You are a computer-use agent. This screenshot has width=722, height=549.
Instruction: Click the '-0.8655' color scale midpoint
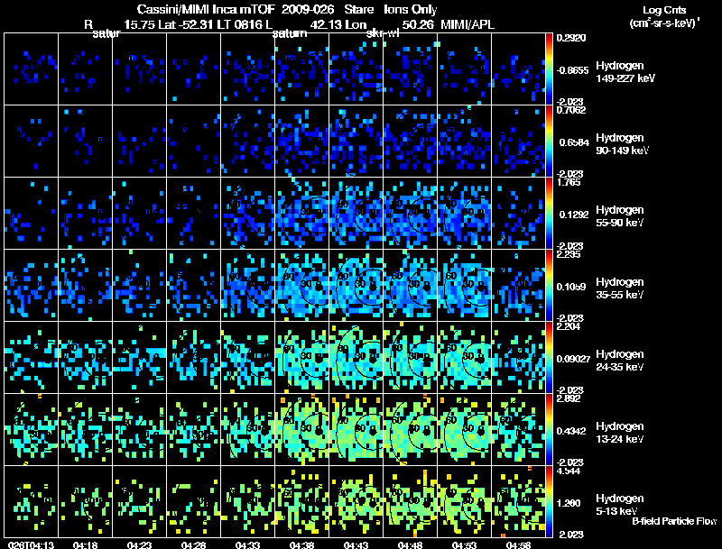point(572,70)
